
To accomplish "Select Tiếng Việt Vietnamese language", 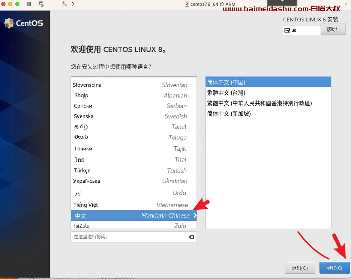I will point(133,205).
